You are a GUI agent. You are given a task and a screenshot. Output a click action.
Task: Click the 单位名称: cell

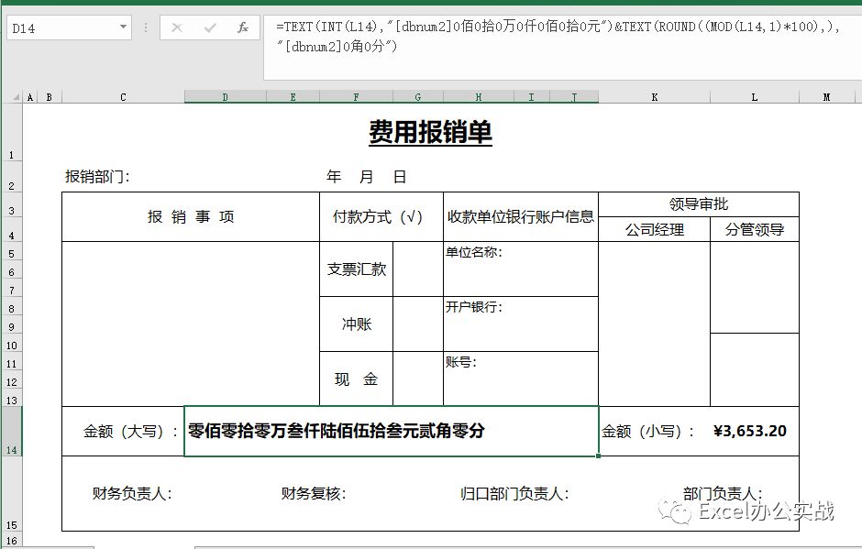[x=521, y=269]
